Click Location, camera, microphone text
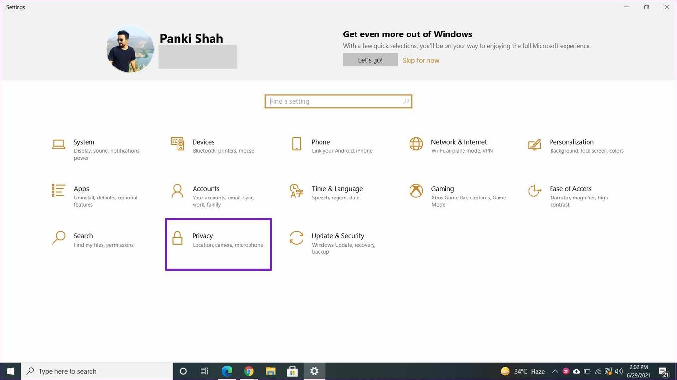 [228, 245]
